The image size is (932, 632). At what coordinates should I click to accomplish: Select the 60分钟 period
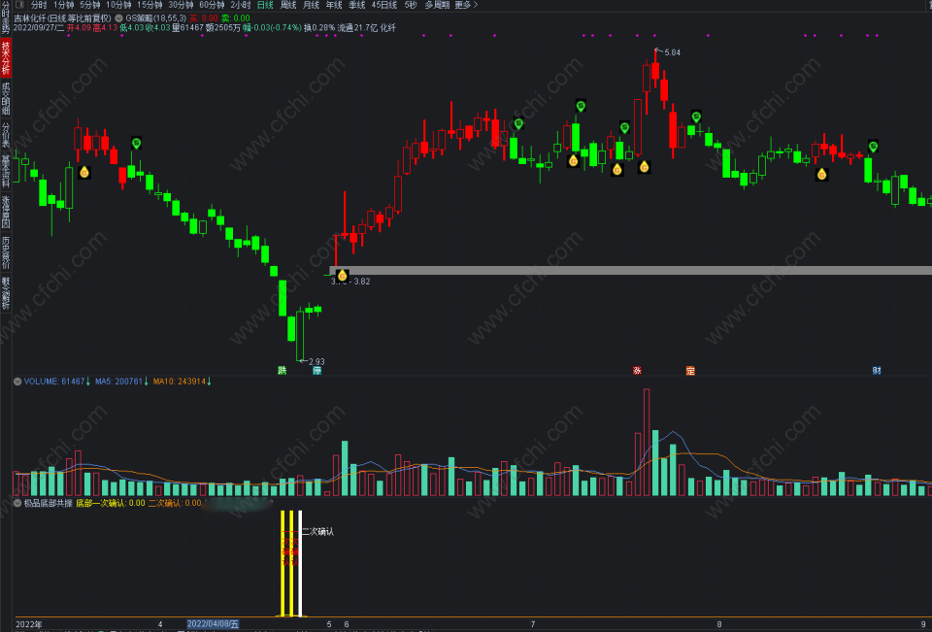(x=212, y=5)
